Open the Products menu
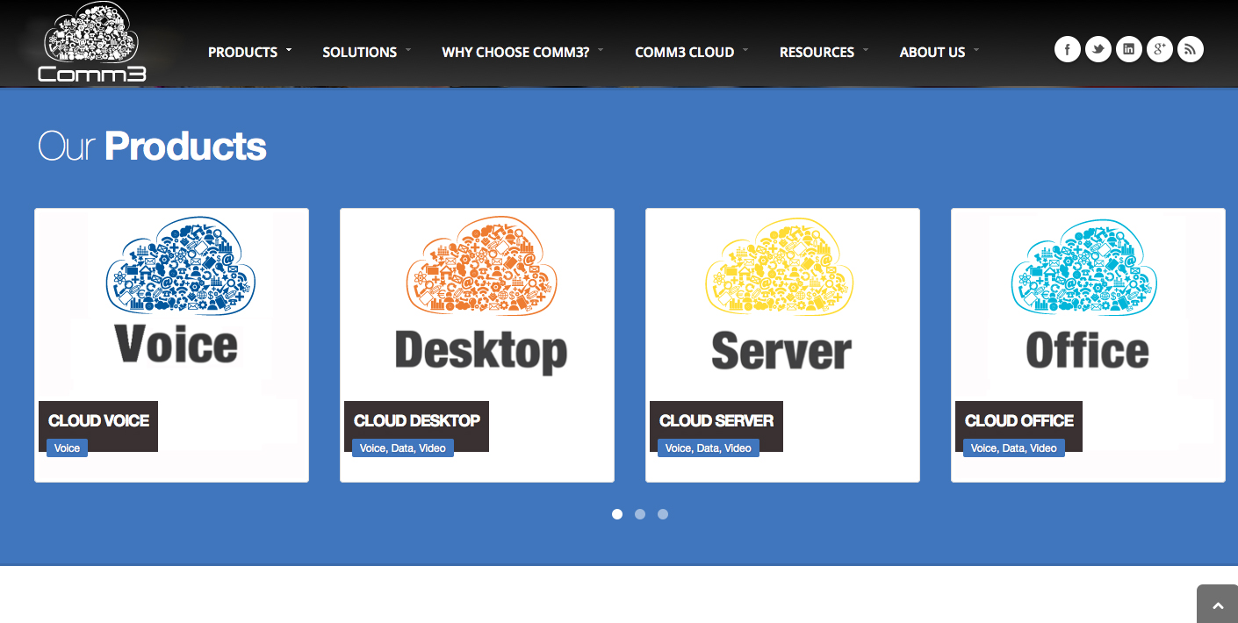This screenshot has height=623, width=1238. 243,52
